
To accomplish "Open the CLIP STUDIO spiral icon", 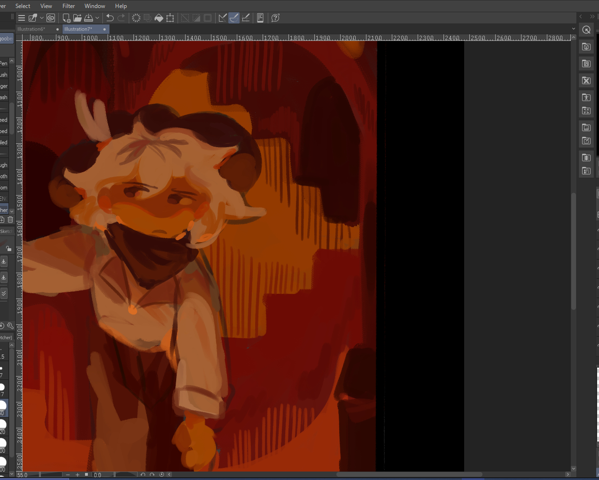I will (x=51, y=18).
